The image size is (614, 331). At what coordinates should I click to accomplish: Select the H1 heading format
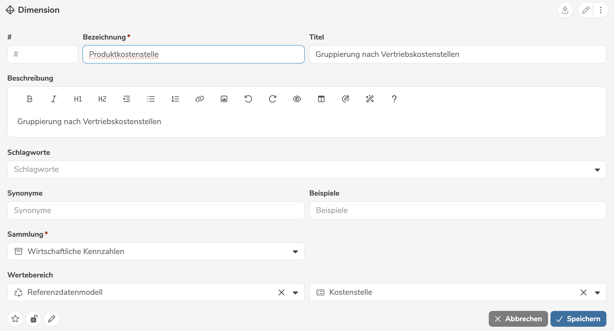pos(78,99)
